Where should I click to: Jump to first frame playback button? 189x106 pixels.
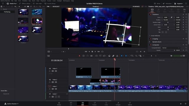86,52
